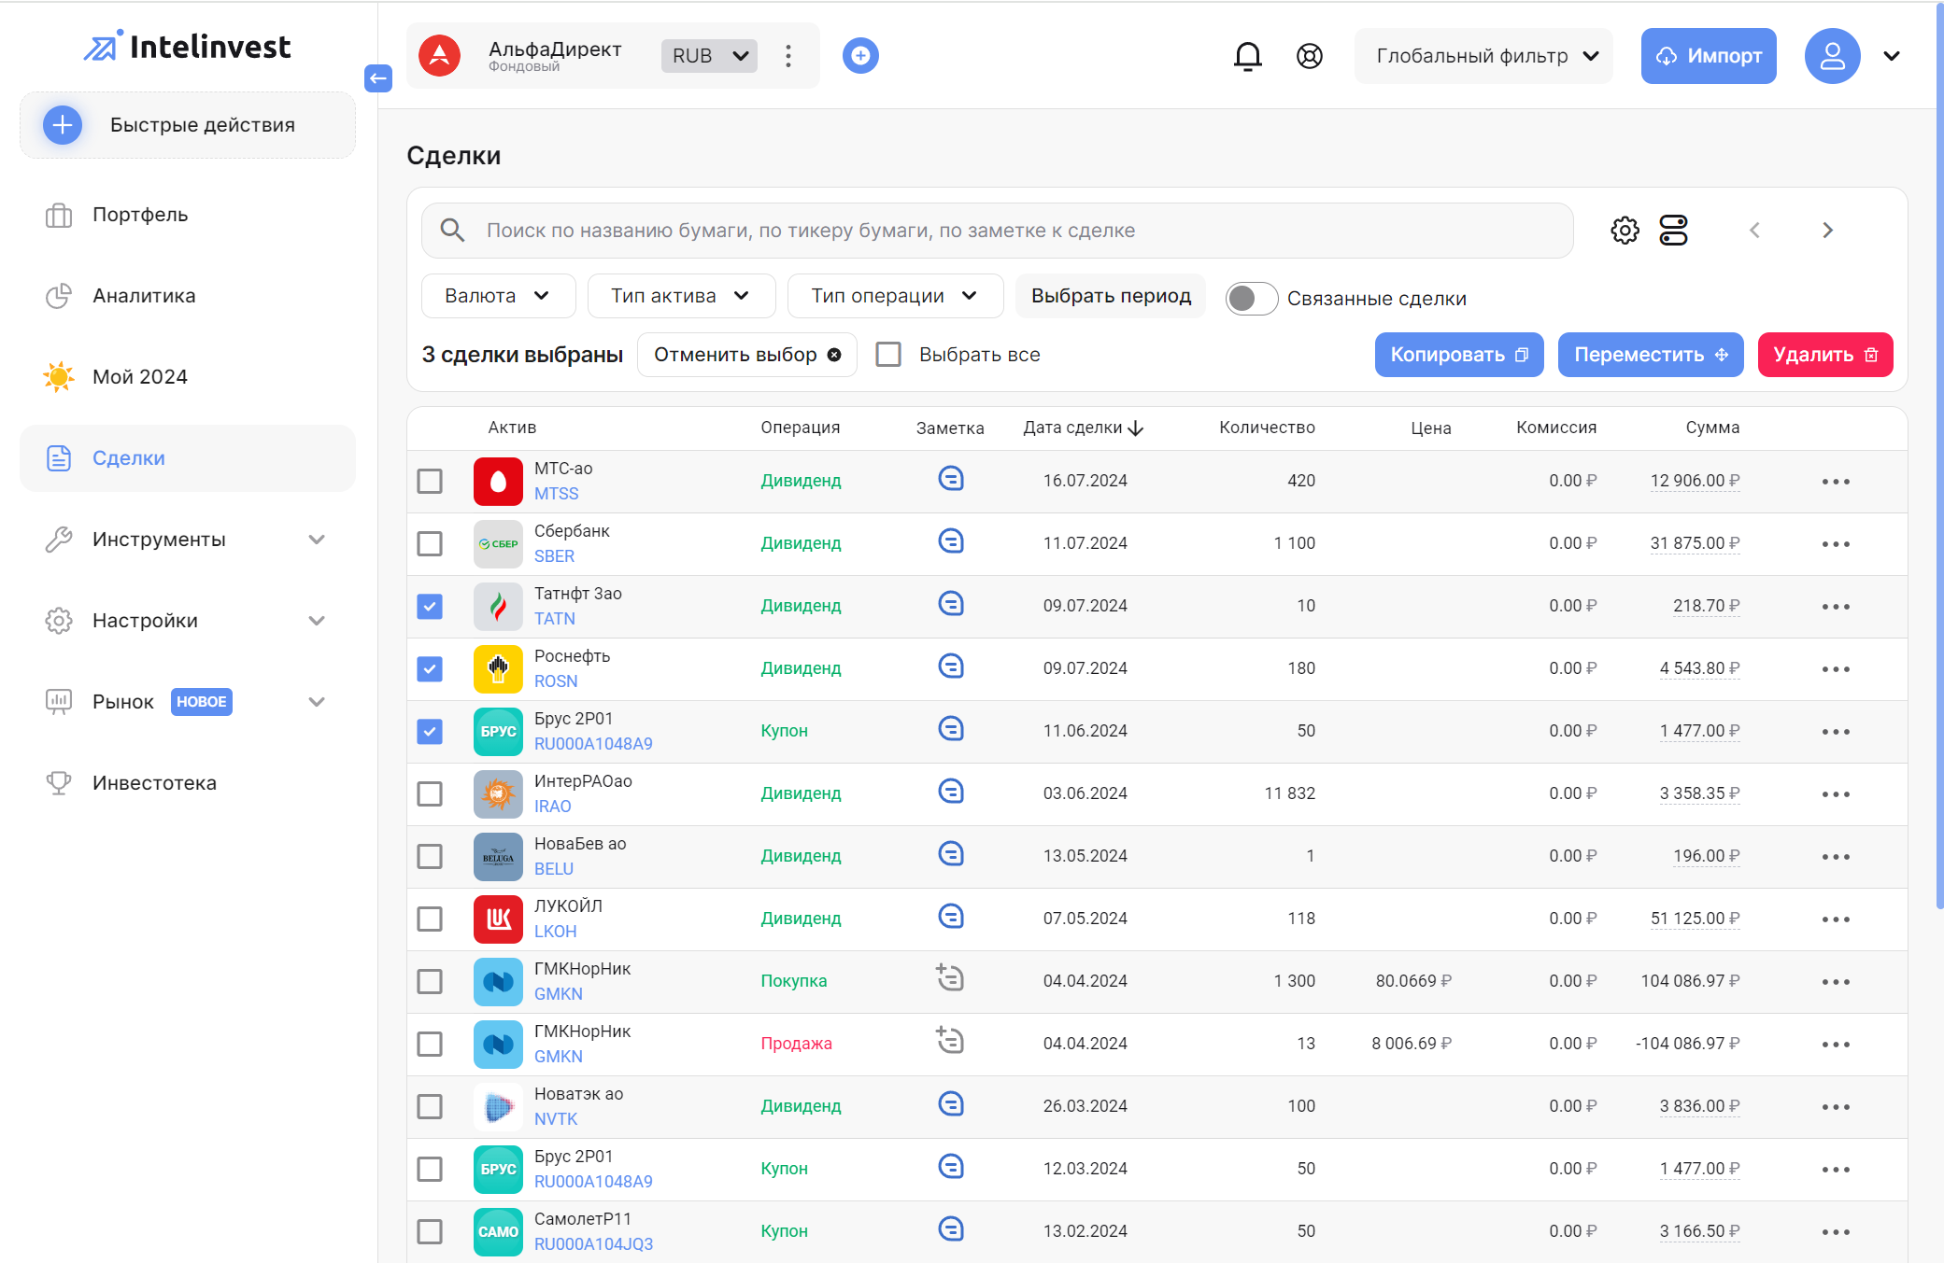Viewport: 1944px width, 1263px height.
Task: Go to the next page arrow
Action: point(1828,231)
